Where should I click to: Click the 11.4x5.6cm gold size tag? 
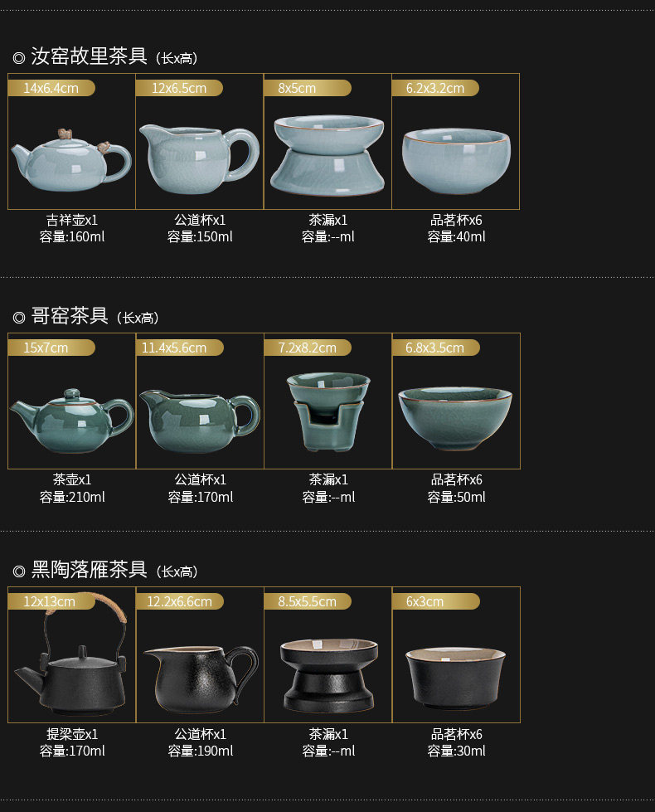[180, 348]
